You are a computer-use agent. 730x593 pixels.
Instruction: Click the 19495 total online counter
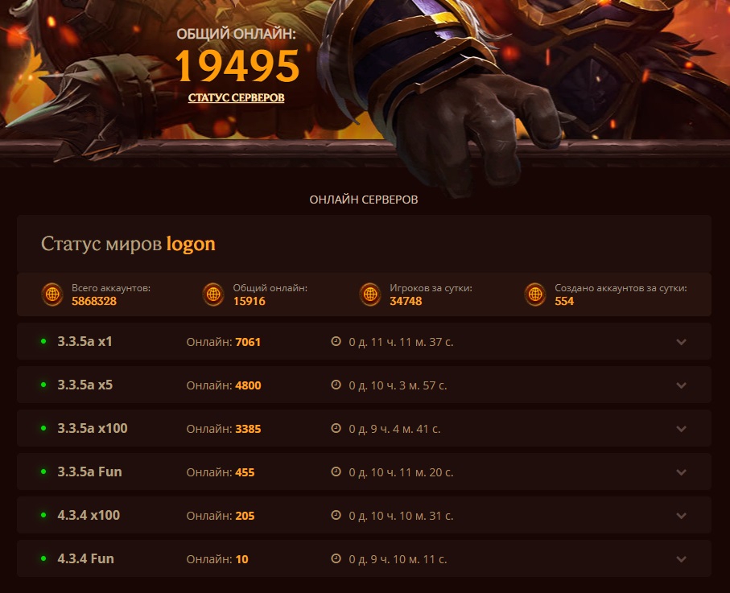[x=237, y=66]
